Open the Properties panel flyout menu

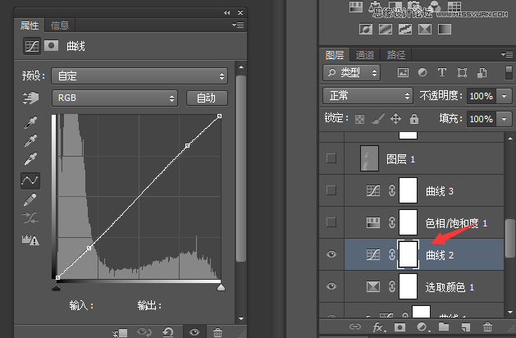(x=238, y=25)
